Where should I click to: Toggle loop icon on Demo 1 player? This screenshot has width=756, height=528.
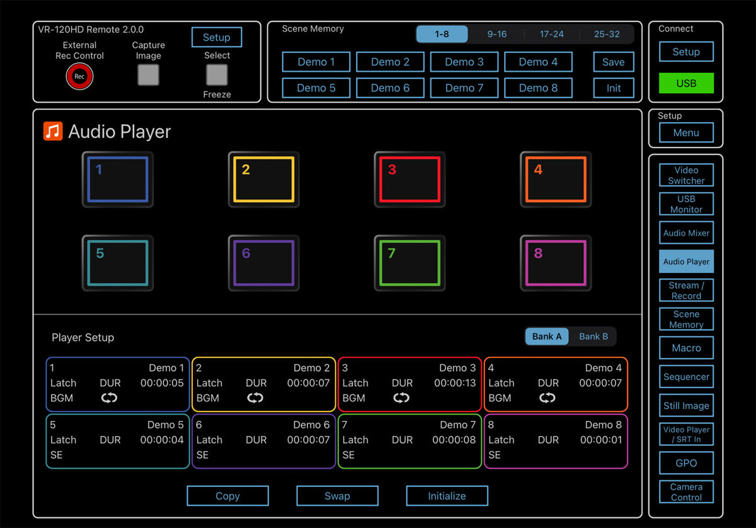coord(109,398)
